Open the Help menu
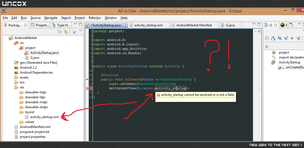Image resolution: width=304 pixels, height=148 pixels. click(124, 18)
